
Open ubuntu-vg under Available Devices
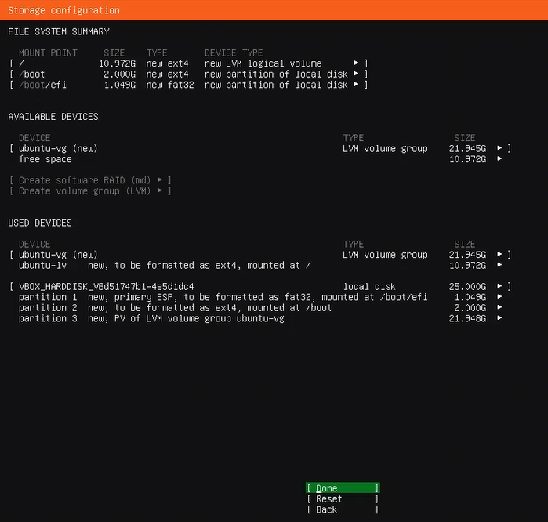click(58, 148)
